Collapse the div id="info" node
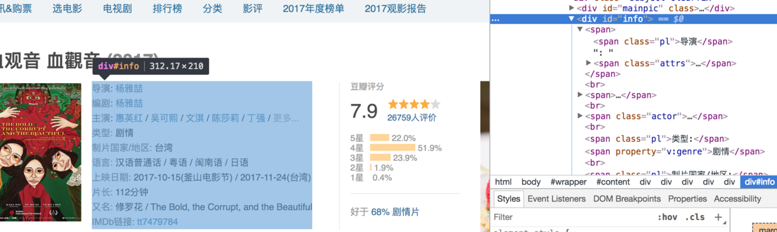This screenshot has height=232, width=777. (x=571, y=19)
